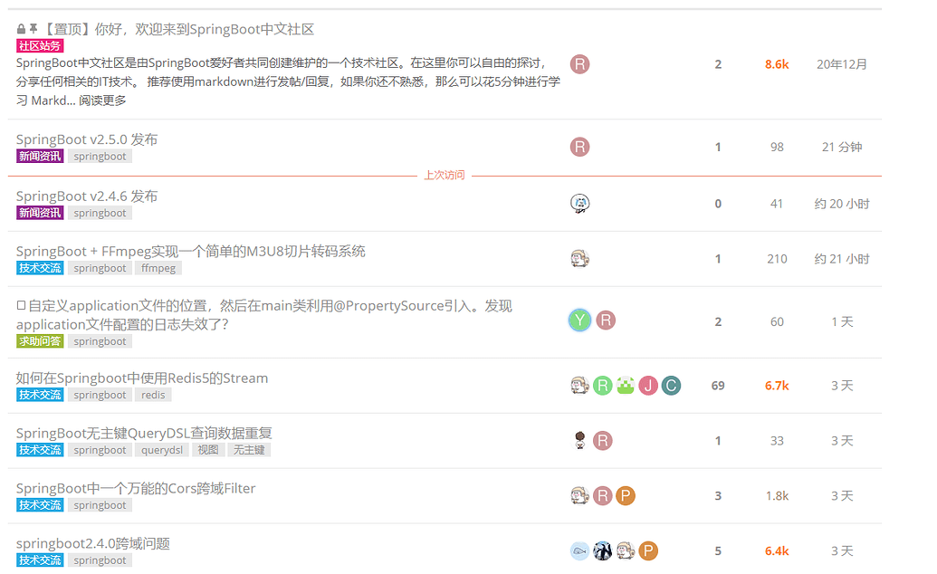Click the ffmpeg tag
937x574 pixels.
[158, 268]
